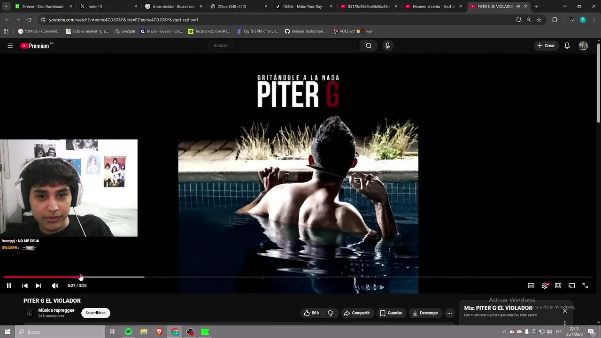Switch to Stream - Kick Dashboard tab
The height and width of the screenshot is (338, 601).
coord(42,7)
